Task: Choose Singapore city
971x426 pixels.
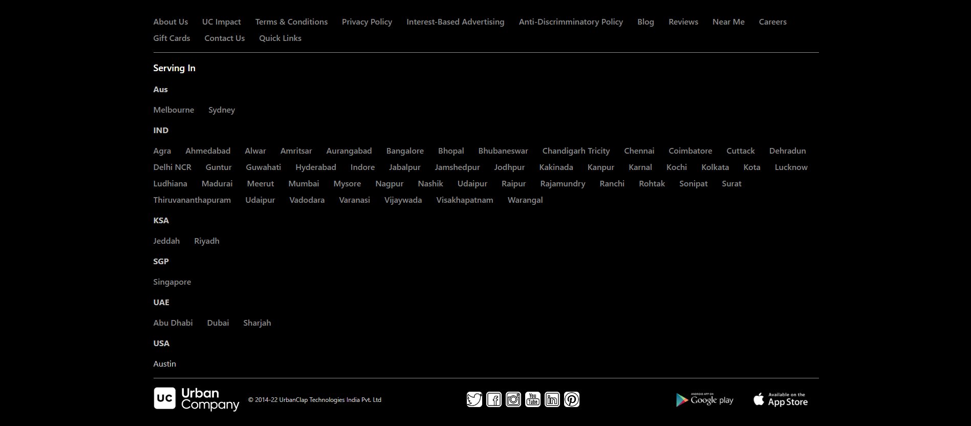Action: pos(172,282)
